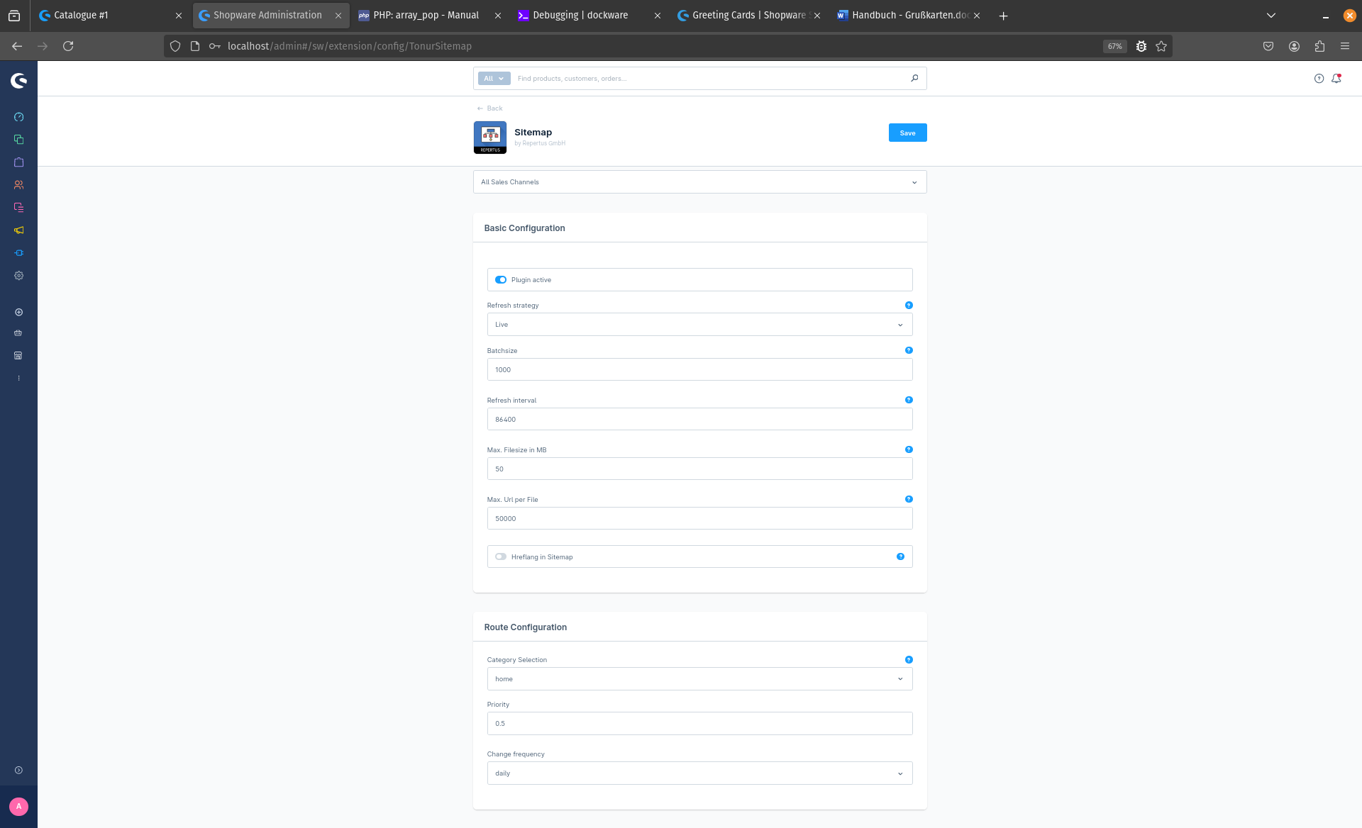Click the sidebar basket icon
Screen dimensions: 1362x828
tap(18, 333)
